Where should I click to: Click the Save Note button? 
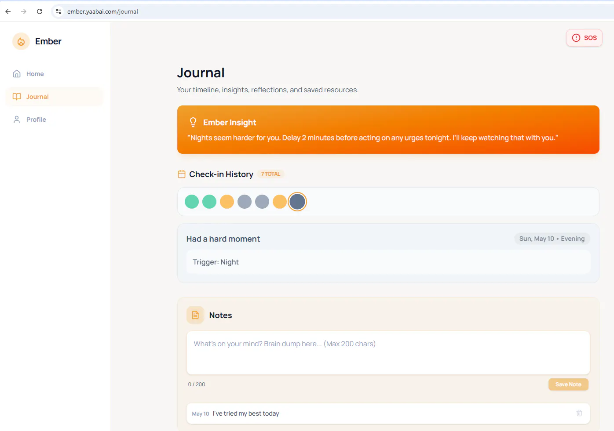(568, 384)
